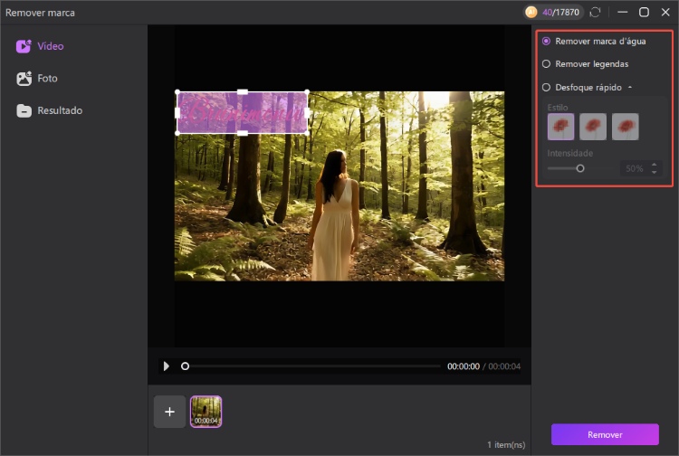Open the Resultado folder section

[50, 110]
